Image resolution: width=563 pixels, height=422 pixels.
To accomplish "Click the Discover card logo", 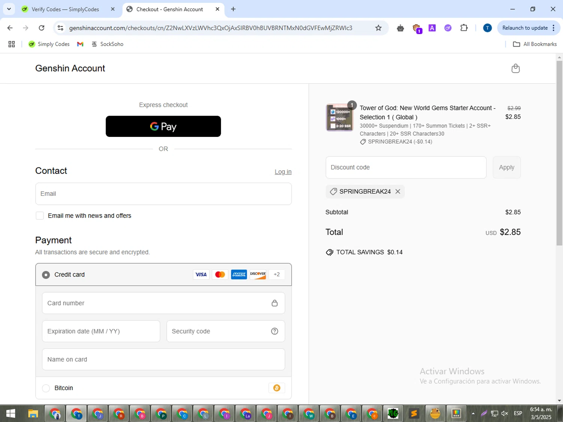I will click(x=258, y=275).
